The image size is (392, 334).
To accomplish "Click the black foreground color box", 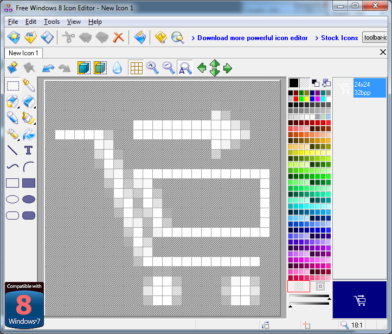I will point(294,83).
